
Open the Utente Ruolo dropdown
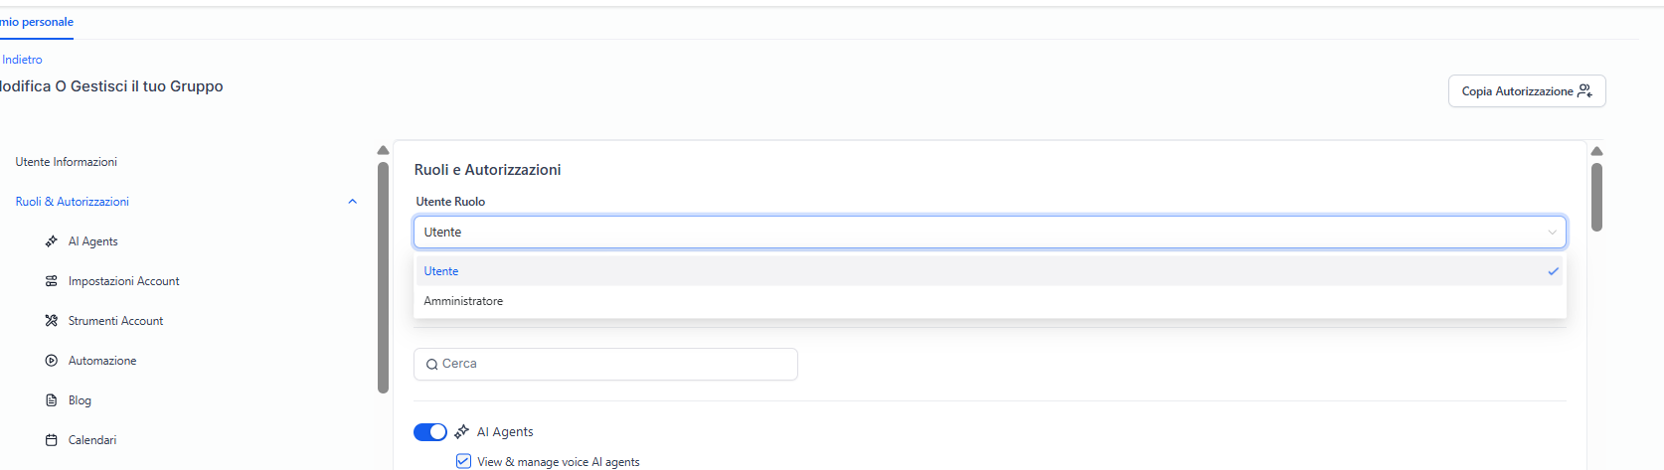coord(989,233)
